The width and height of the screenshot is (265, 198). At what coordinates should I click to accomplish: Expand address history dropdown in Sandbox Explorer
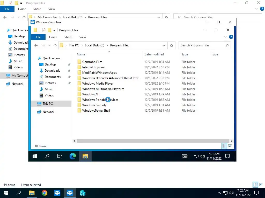tap(164, 45)
